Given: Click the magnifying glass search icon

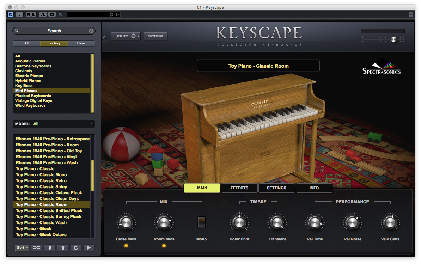Looking at the screenshot, I should (17, 31).
